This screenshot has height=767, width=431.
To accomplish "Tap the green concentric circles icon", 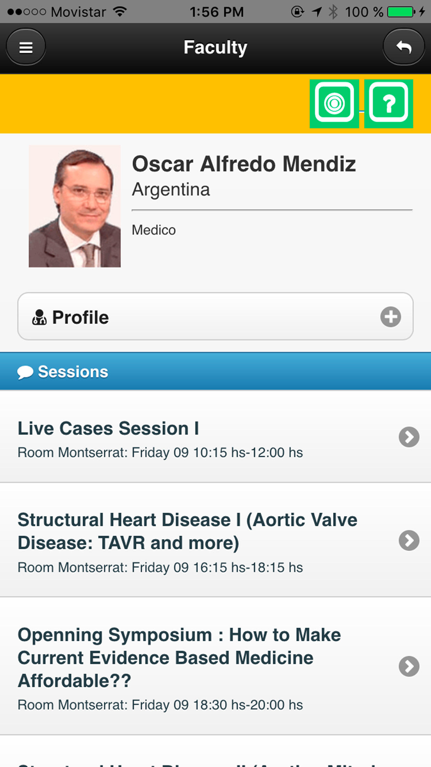I will [334, 104].
